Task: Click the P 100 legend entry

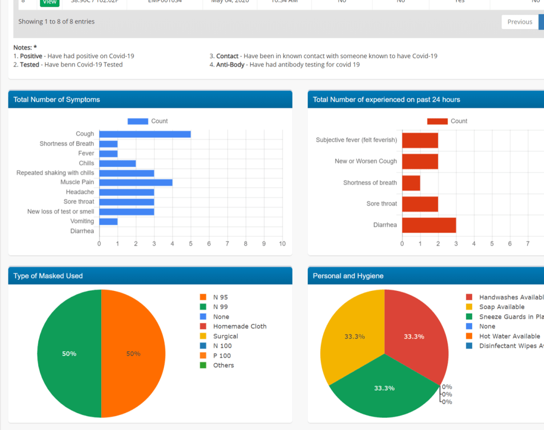Action: coord(215,356)
